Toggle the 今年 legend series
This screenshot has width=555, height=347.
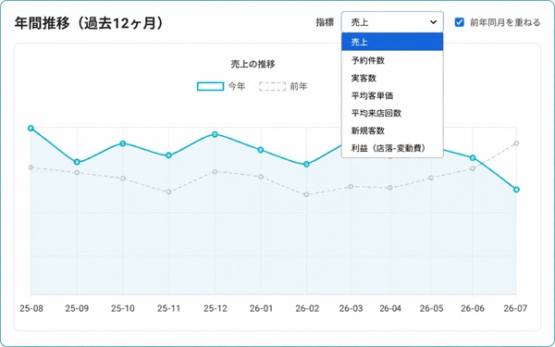(x=221, y=86)
